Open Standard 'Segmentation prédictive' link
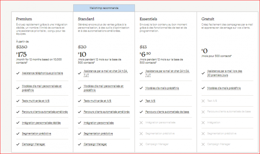The image size is (260, 154). (x=98, y=133)
